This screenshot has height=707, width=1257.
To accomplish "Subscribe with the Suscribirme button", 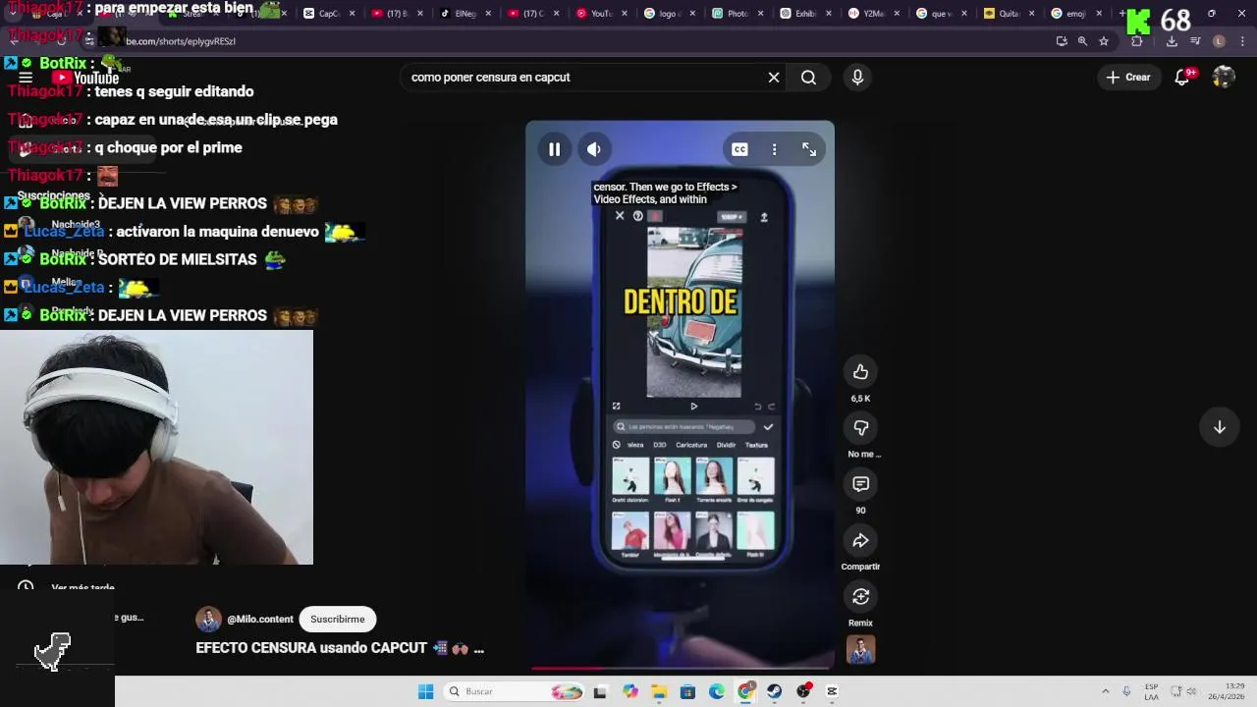I will [x=337, y=619].
